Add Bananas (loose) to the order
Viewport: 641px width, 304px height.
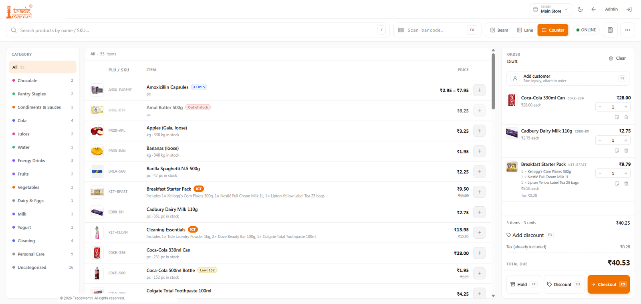479,151
